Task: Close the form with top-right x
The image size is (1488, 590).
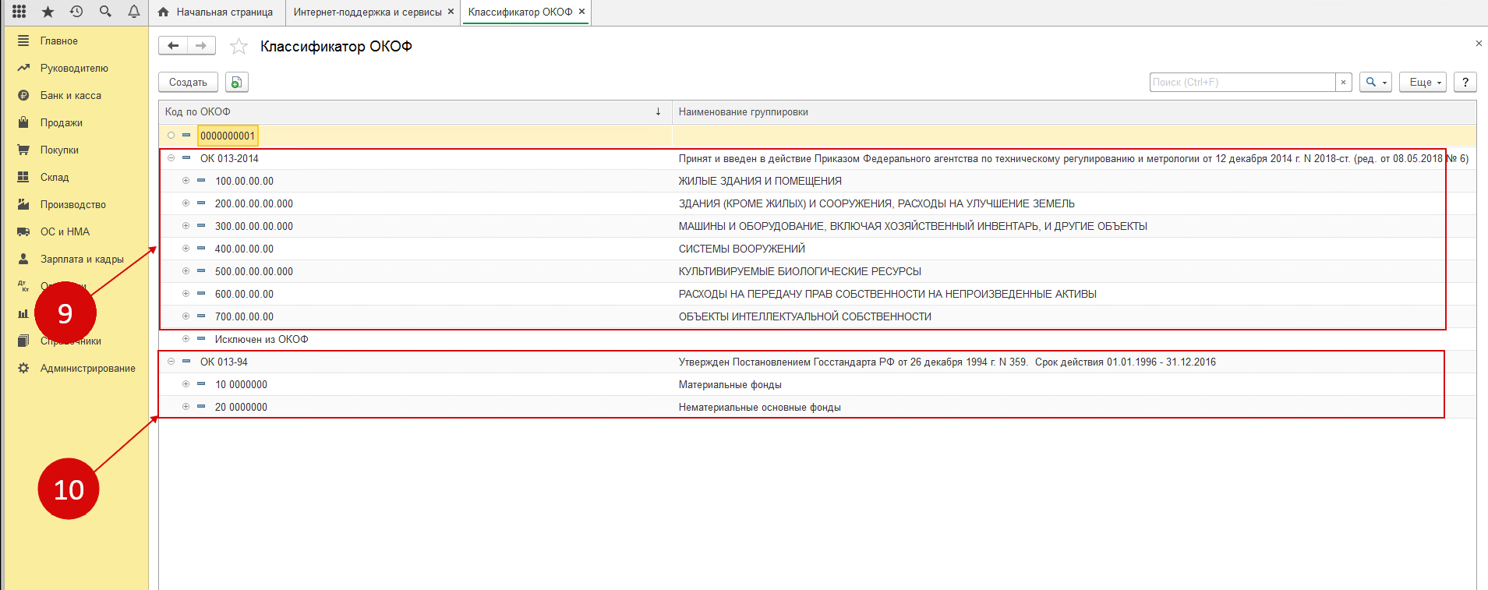Action: (x=1479, y=44)
